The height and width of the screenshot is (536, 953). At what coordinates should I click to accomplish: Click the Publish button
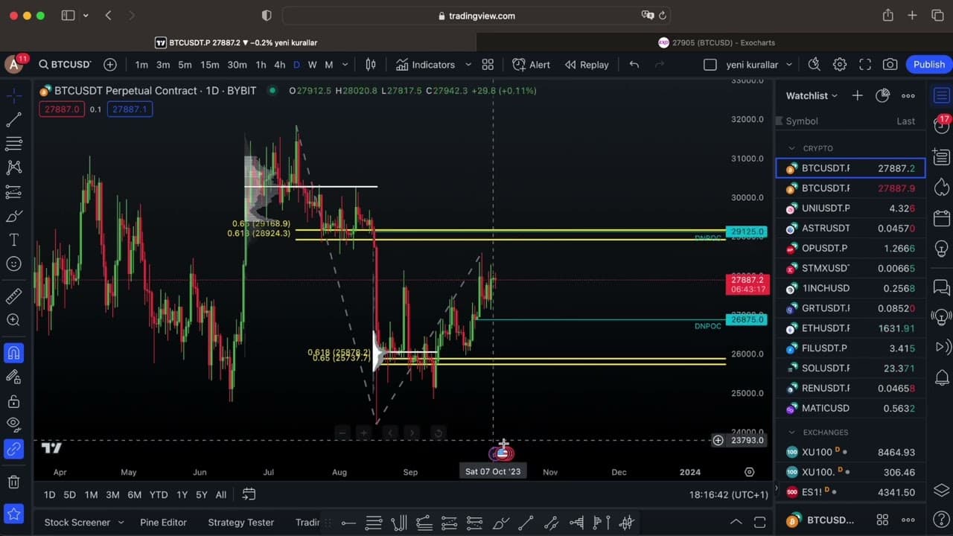(929, 65)
